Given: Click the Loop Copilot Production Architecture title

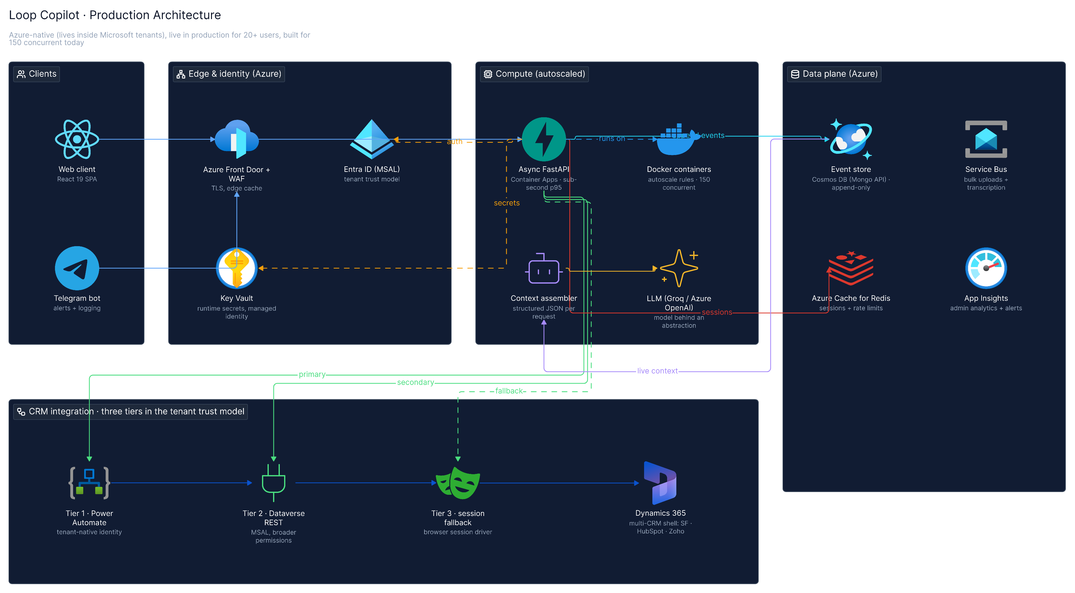Looking at the screenshot, I should (115, 15).
